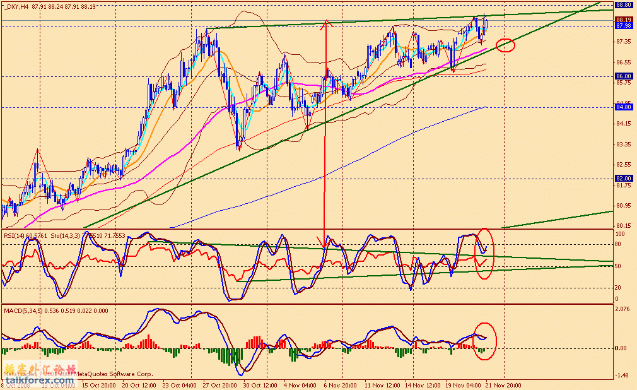Click the current price label 88.19
Screen dimensions: 637x390
(x=624, y=20)
